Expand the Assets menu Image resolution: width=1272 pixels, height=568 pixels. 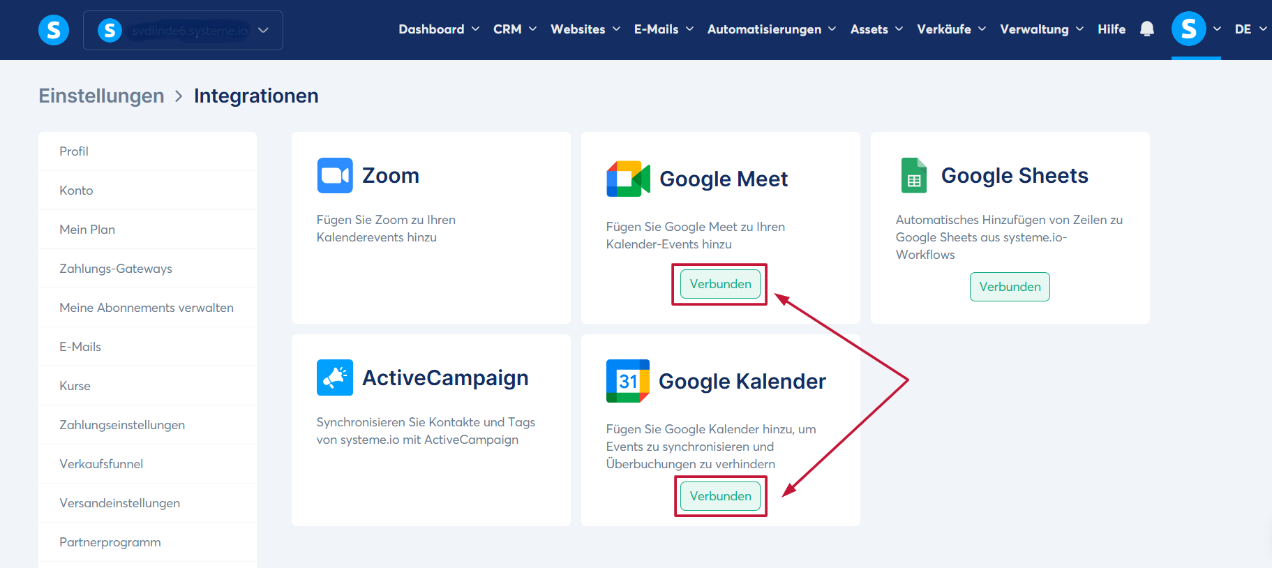[876, 29]
